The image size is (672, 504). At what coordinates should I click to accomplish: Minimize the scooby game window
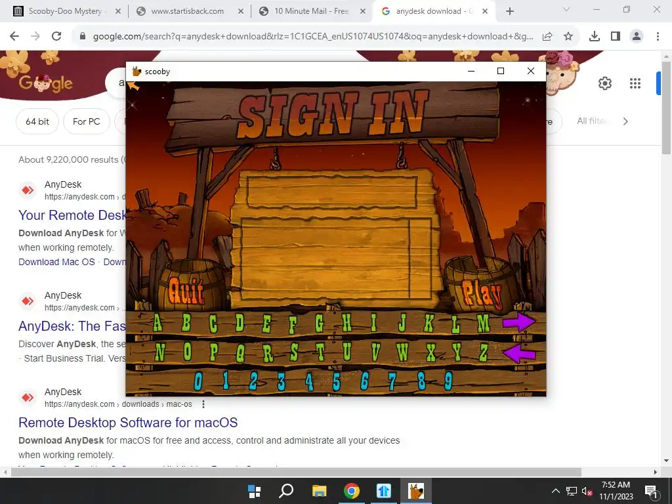pyautogui.click(x=471, y=71)
